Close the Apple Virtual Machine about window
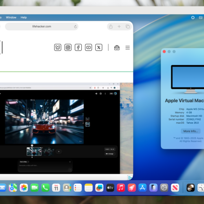Viewport: 204px width, 204px height. (x=164, y=51)
